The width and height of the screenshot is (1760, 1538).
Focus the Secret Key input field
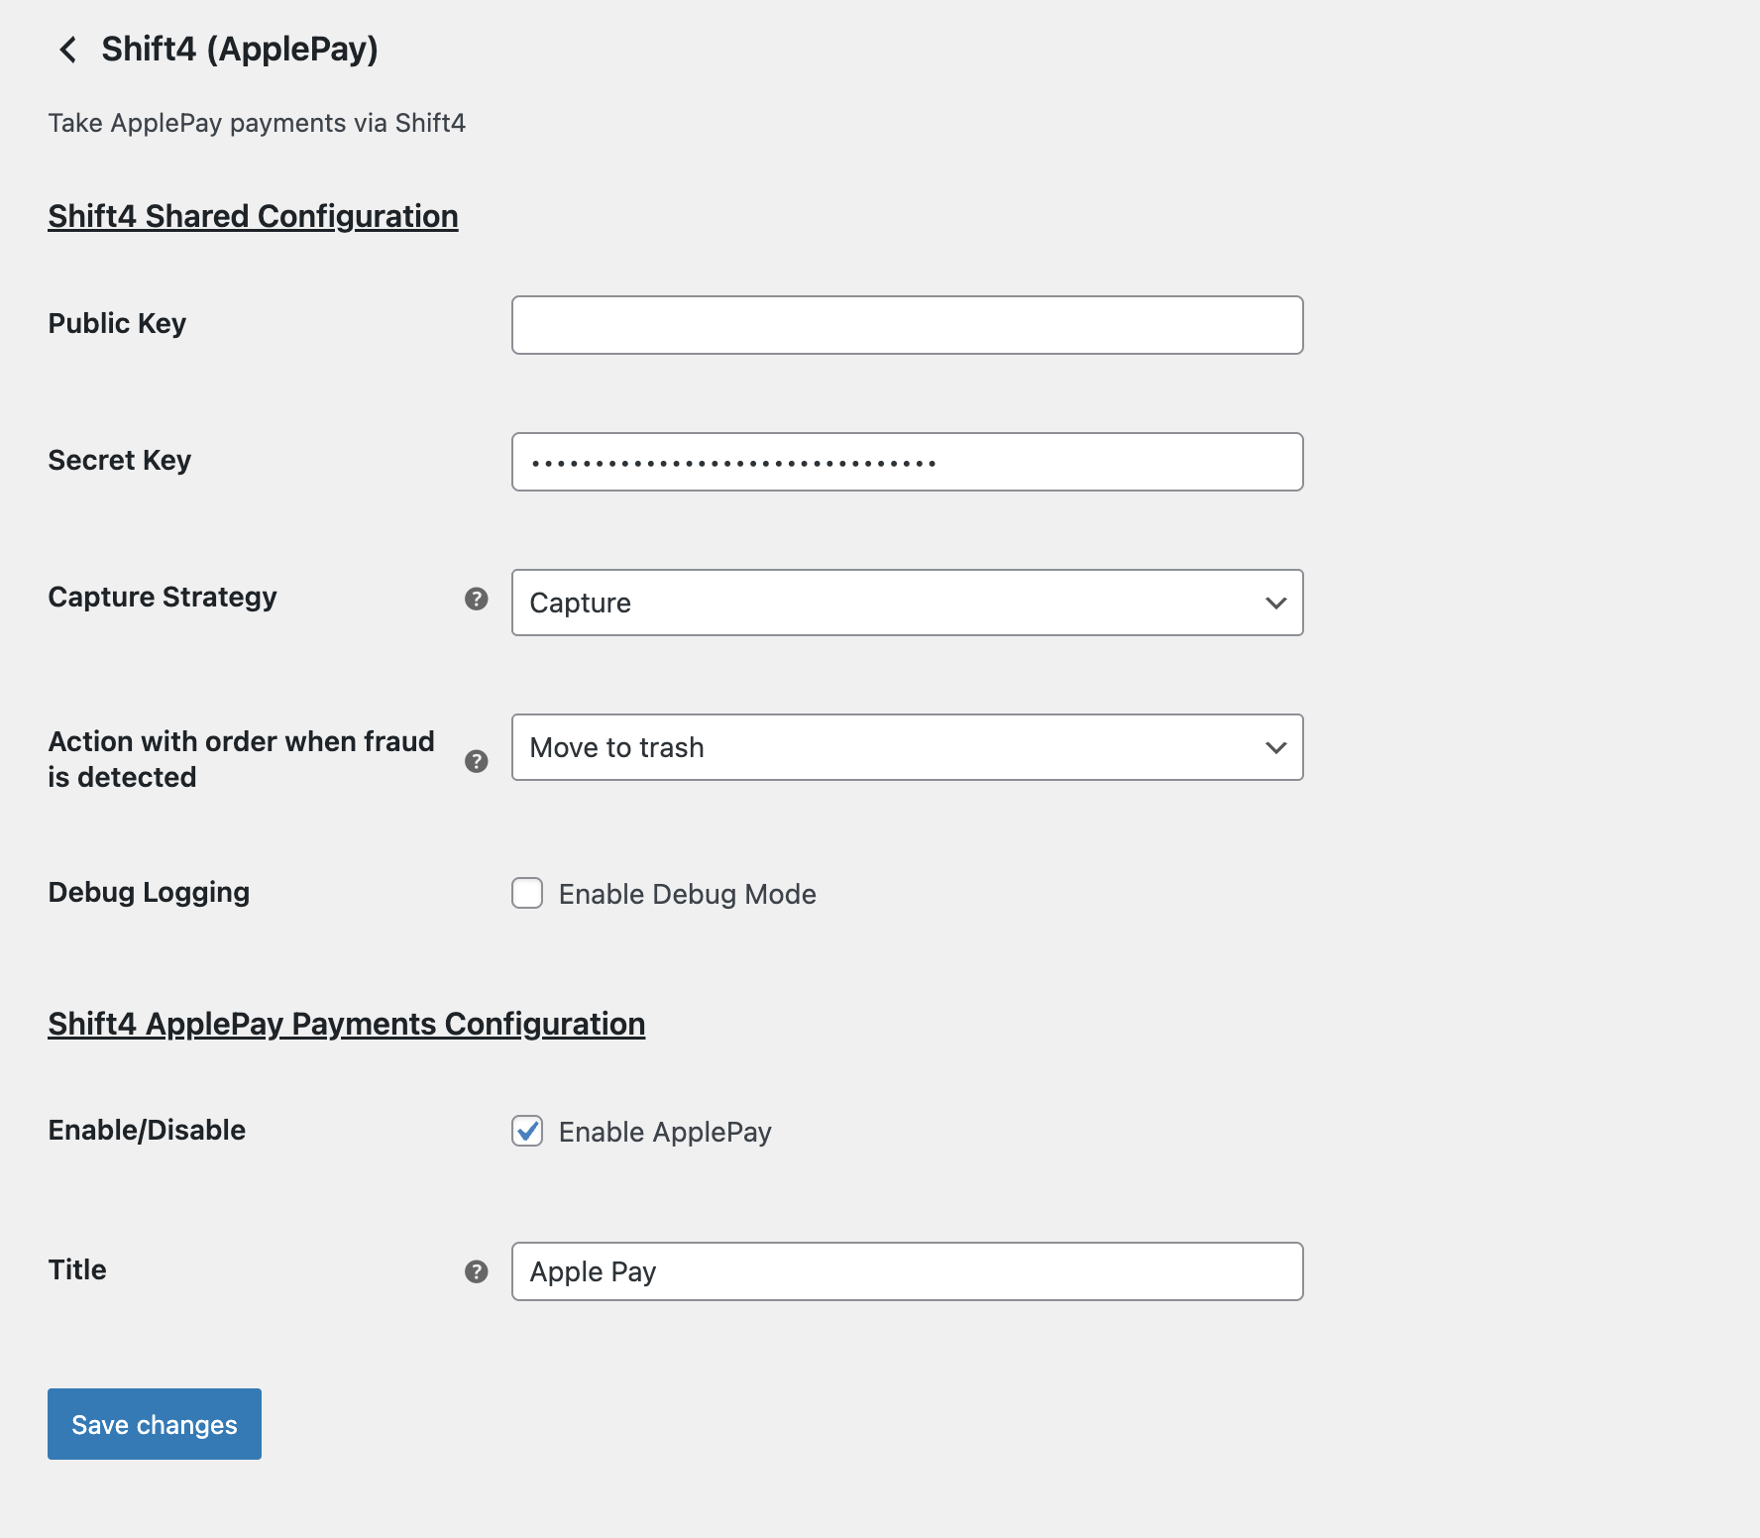pyautogui.click(x=907, y=462)
